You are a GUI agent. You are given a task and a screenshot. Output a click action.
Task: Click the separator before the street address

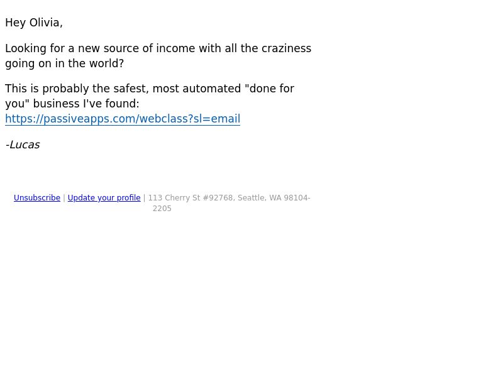[145, 198]
